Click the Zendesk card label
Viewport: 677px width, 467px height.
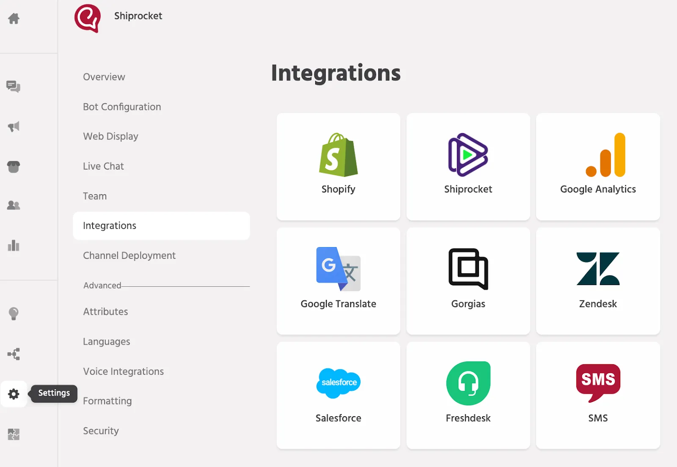pyautogui.click(x=598, y=304)
